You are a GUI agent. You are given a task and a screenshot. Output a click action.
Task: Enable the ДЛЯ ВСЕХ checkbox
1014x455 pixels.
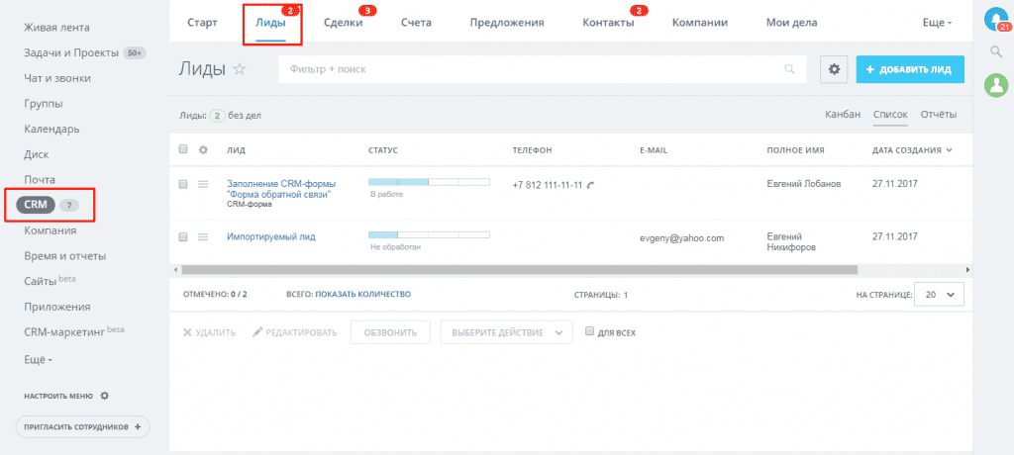click(x=590, y=332)
